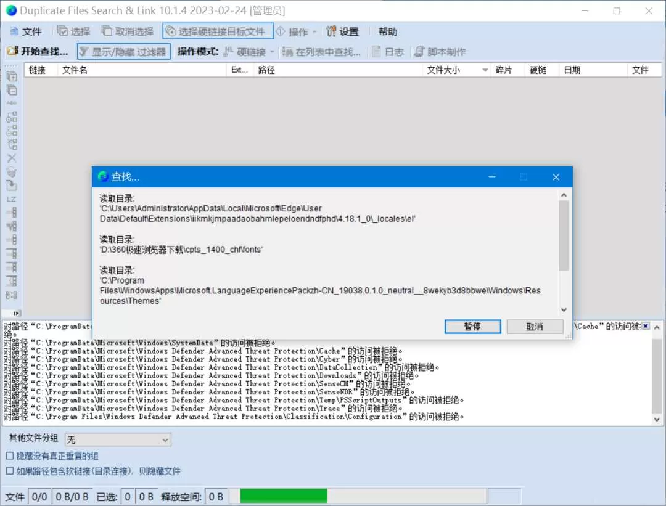Sort by 路径 column header
Screen dimensions: 666x506
coord(338,70)
